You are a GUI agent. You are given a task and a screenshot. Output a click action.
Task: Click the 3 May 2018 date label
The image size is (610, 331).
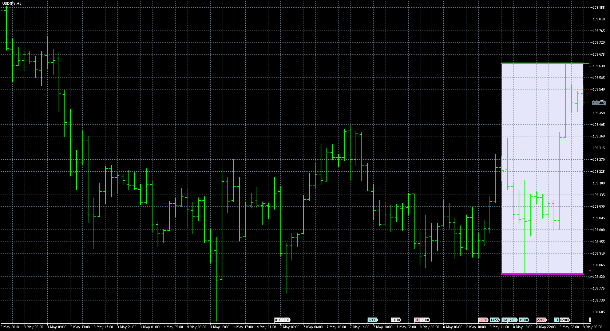pos(10,327)
